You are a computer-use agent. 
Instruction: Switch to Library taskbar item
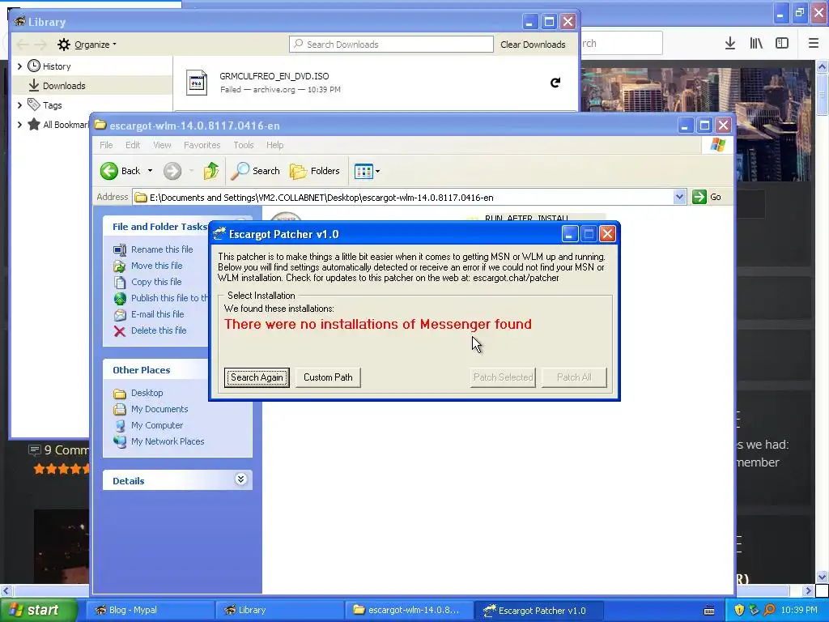click(279, 610)
